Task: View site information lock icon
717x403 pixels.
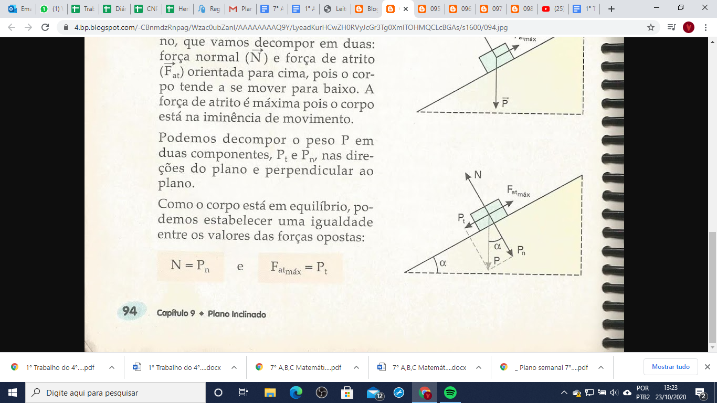Action: [x=66, y=27]
